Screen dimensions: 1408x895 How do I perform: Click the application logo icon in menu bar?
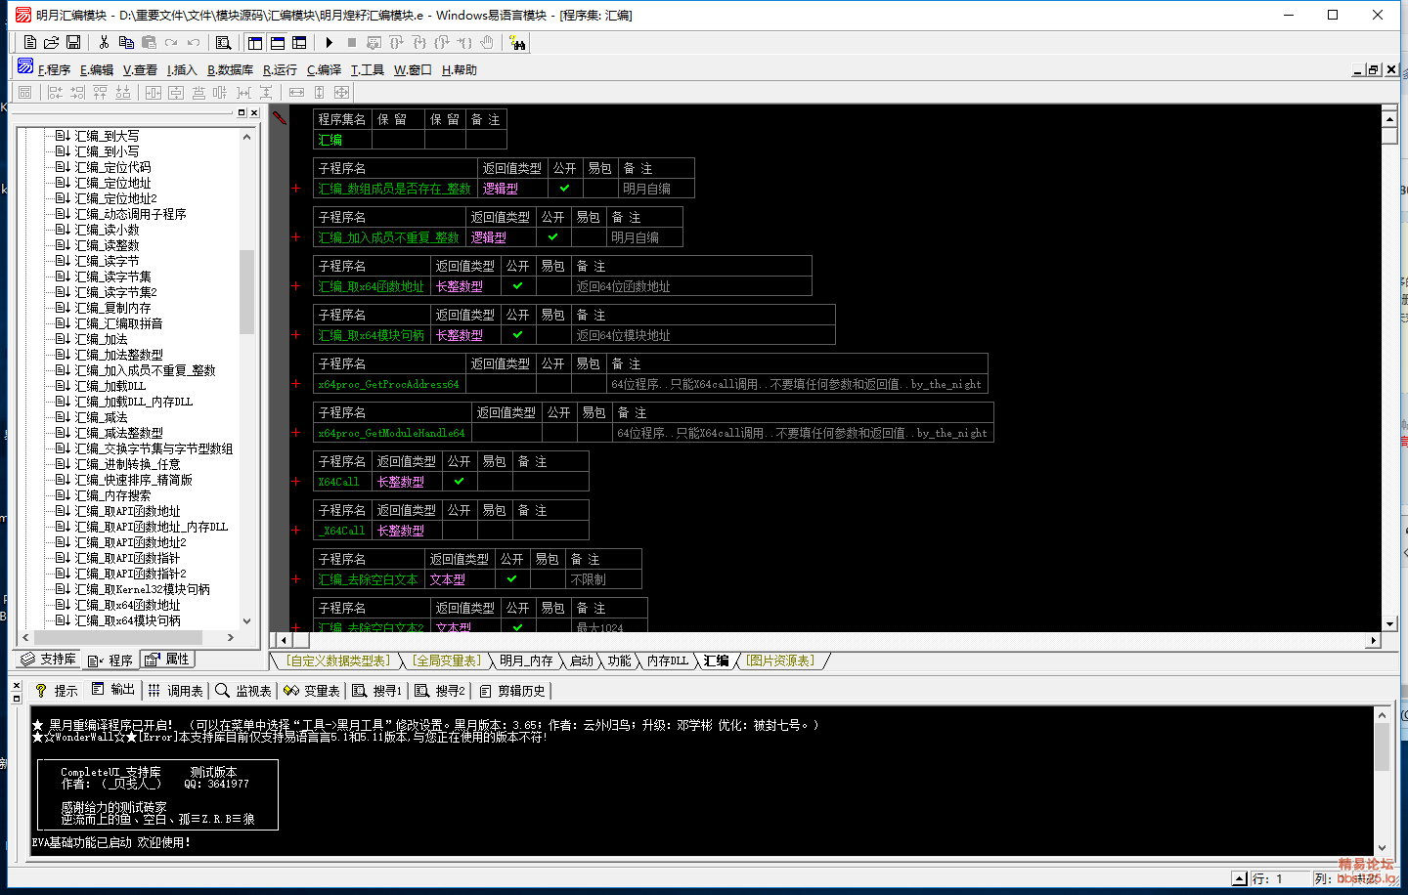[25, 66]
